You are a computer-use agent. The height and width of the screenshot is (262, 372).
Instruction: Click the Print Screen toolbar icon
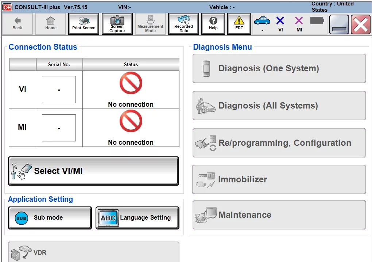click(x=83, y=23)
